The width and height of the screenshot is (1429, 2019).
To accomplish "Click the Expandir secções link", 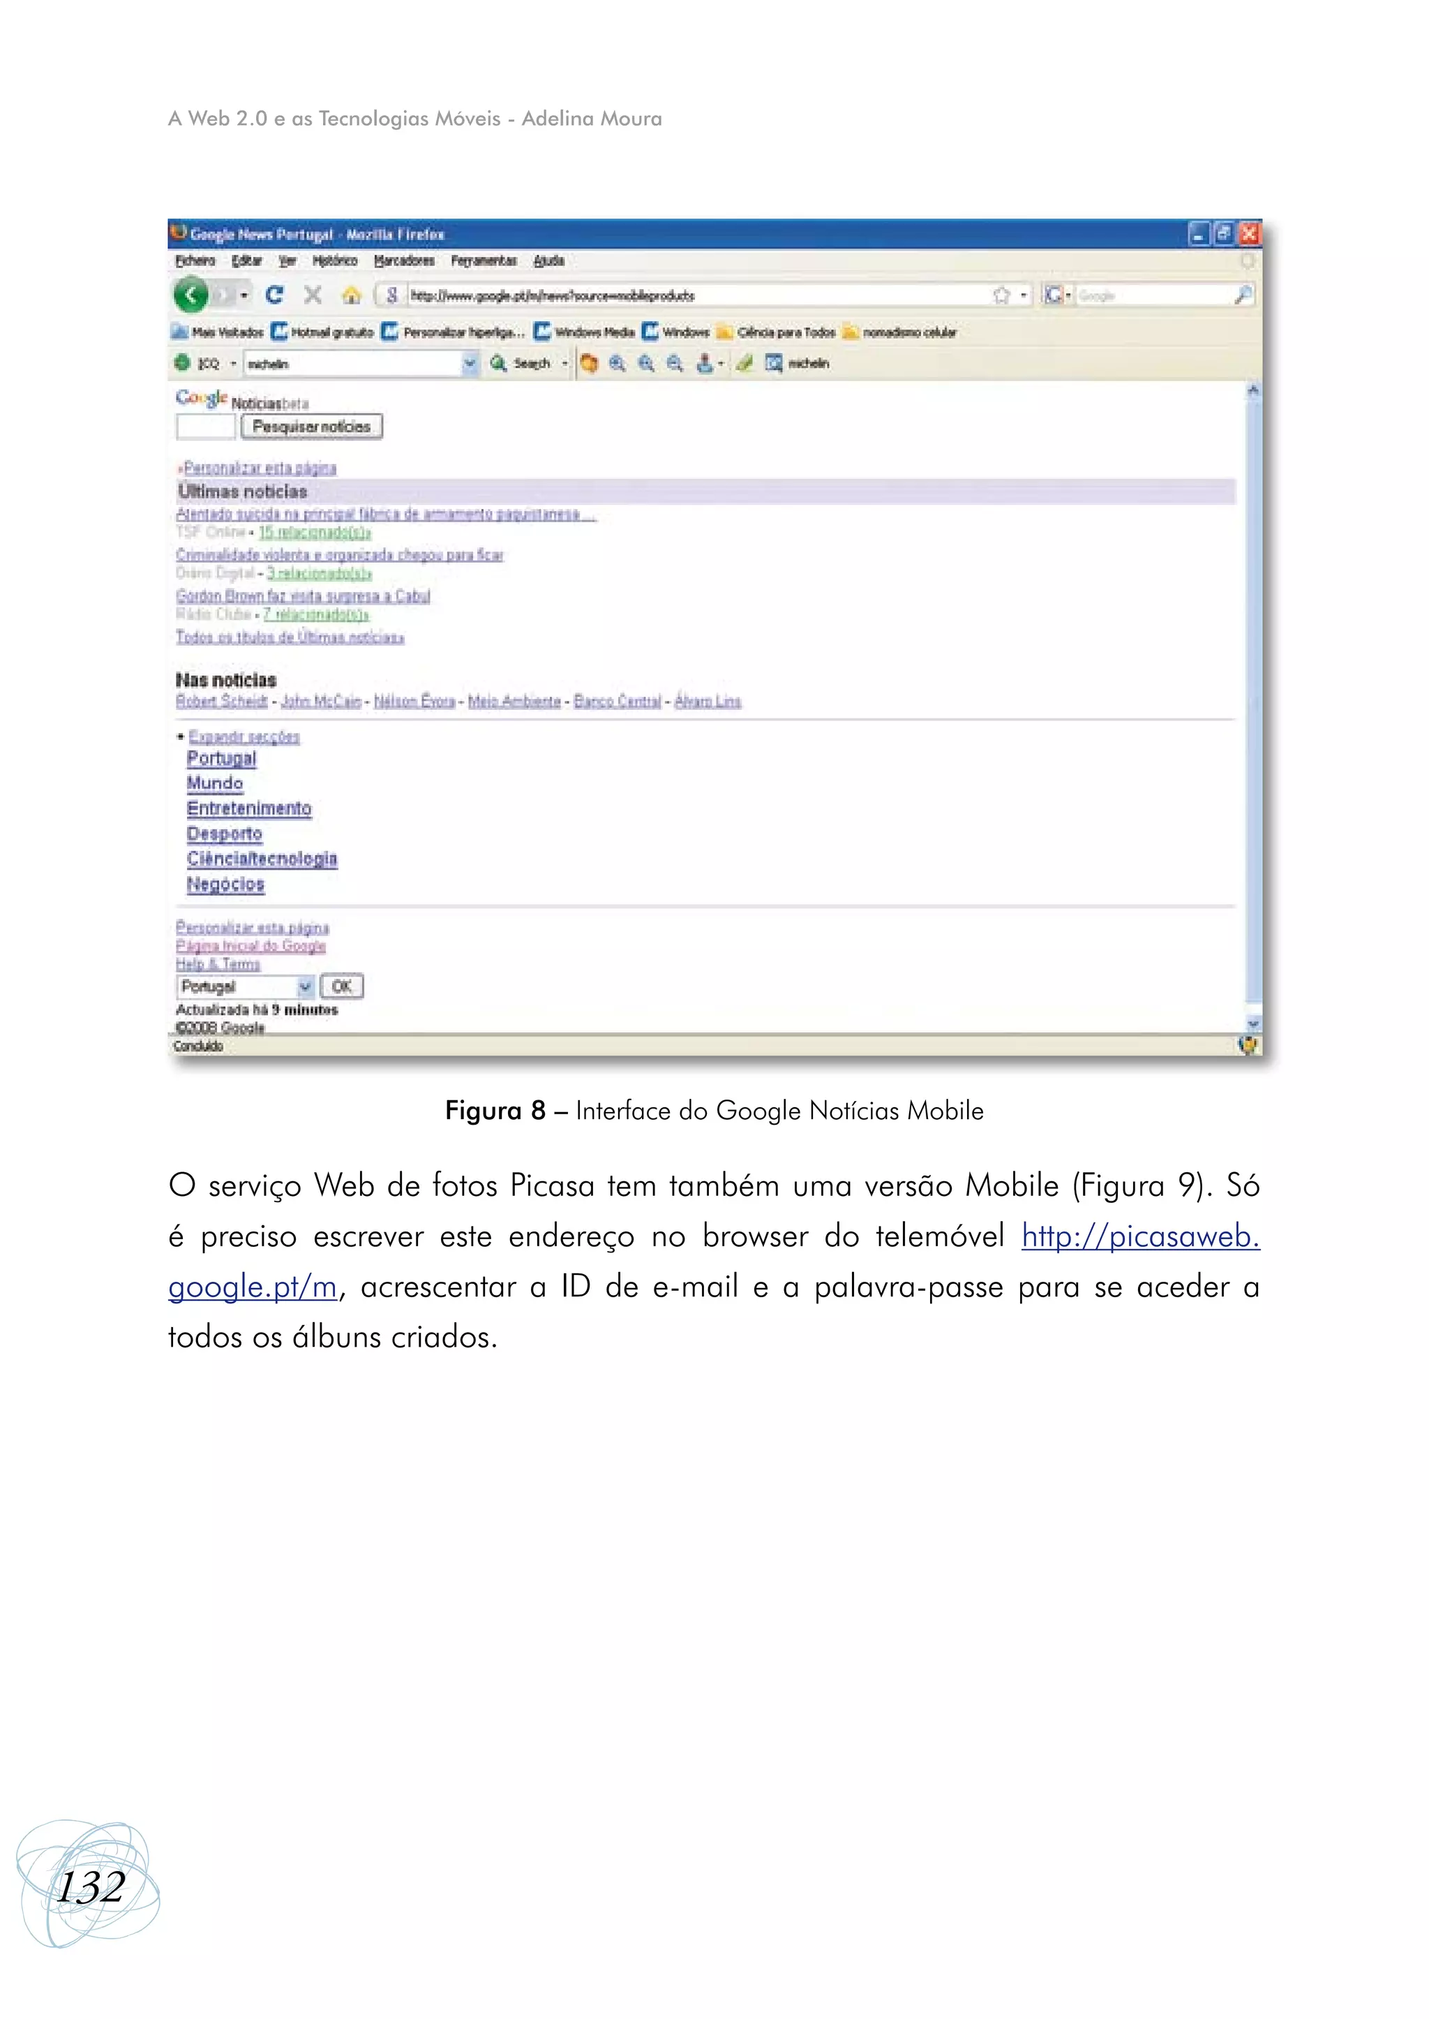I will [244, 737].
